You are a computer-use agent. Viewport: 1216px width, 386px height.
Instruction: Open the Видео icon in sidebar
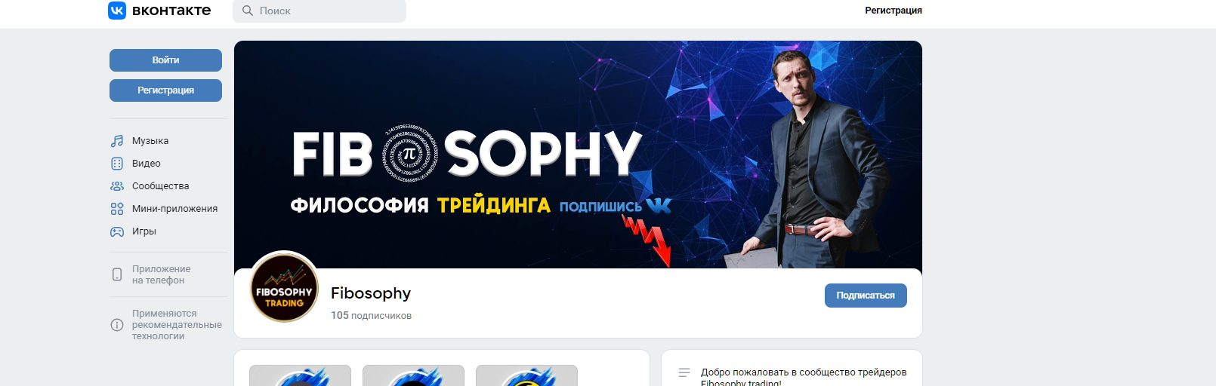pyautogui.click(x=117, y=164)
